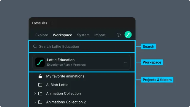Open the hamburger menu beside LottieFiles

coord(51,23)
